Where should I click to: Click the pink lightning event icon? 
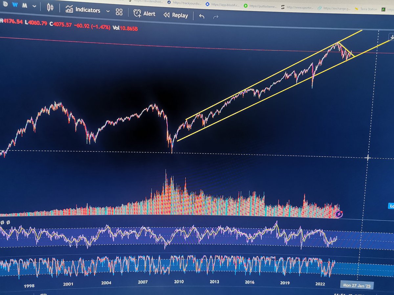click(339, 214)
